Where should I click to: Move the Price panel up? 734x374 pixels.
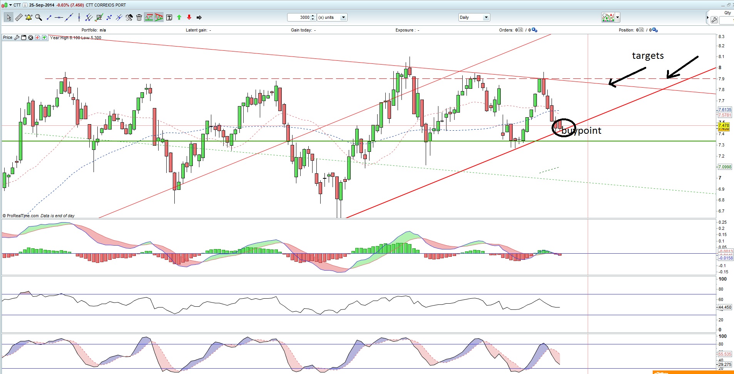pos(44,38)
